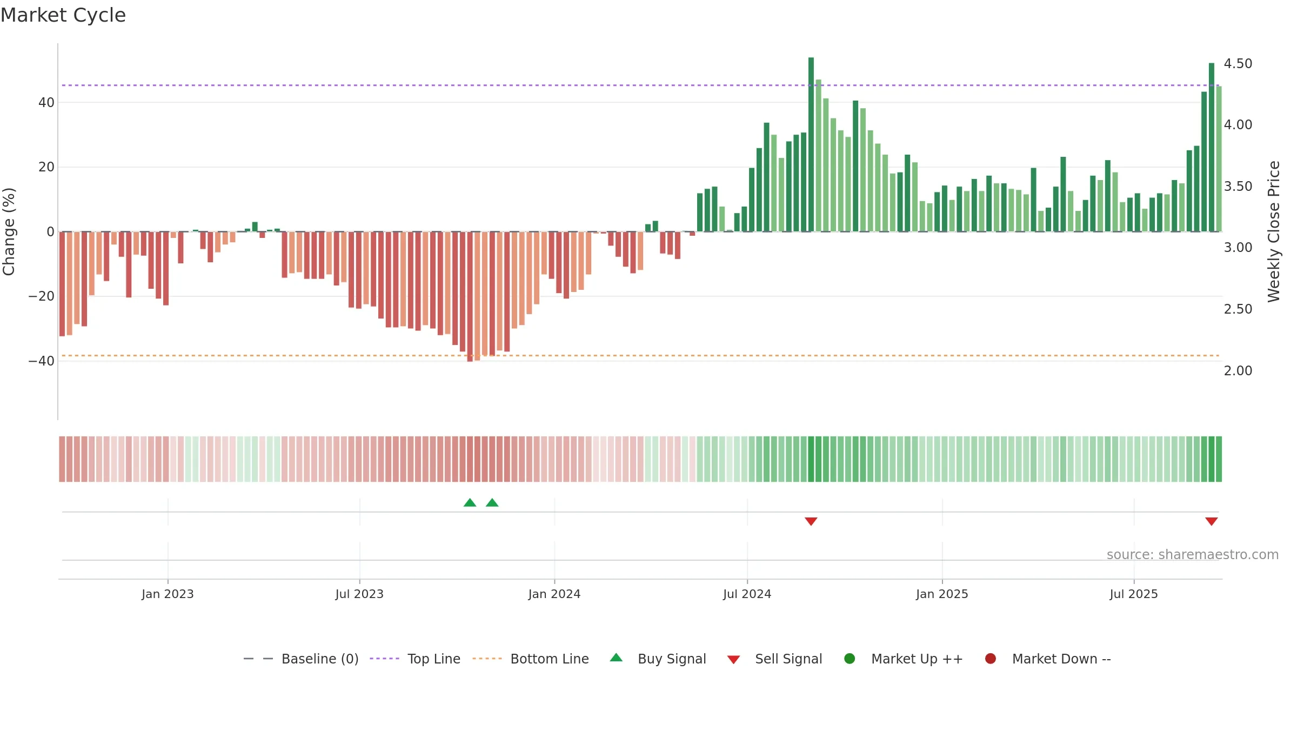Click the '4.00' price axis value

(1238, 125)
